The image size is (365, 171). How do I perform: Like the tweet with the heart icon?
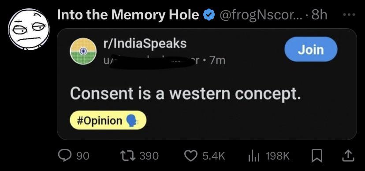point(190,156)
